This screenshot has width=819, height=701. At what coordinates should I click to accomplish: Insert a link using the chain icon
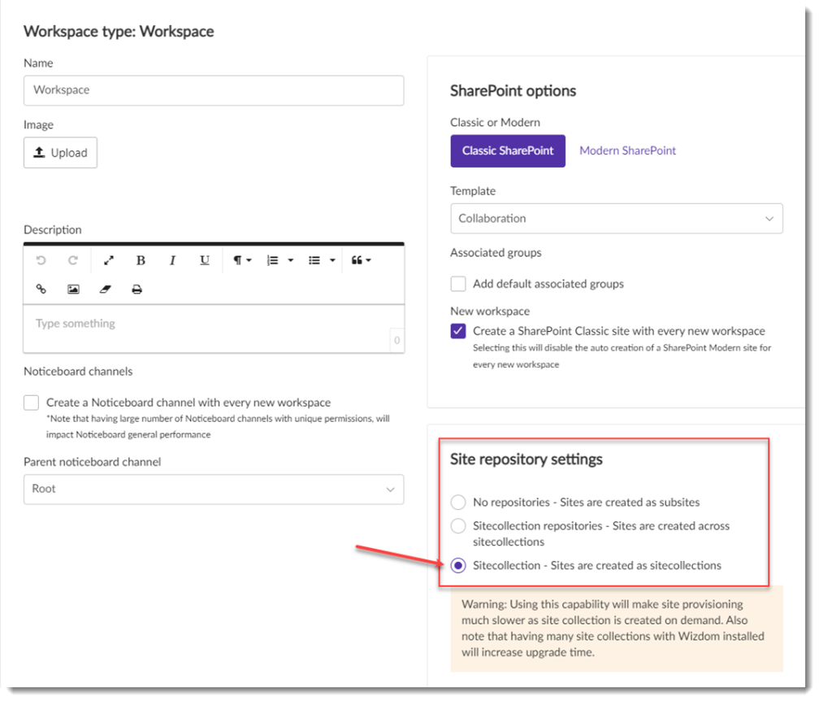[41, 289]
